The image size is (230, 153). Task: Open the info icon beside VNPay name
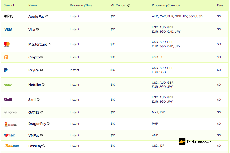coord(41,135)
